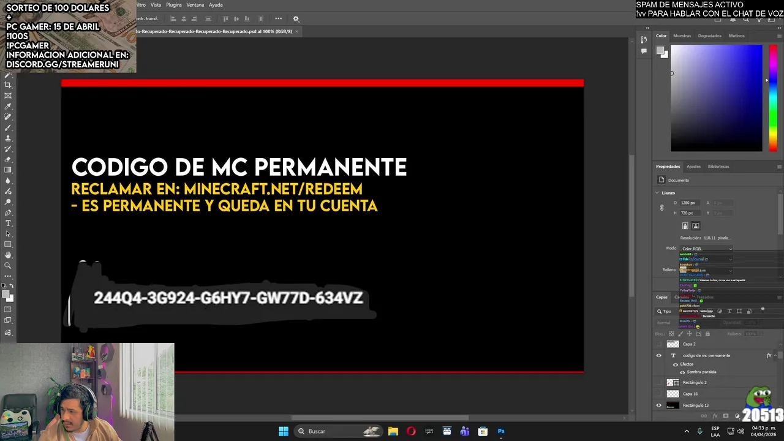Select the Zoom magnifier tool
The image size is (784, 441).
pos(8,266)
